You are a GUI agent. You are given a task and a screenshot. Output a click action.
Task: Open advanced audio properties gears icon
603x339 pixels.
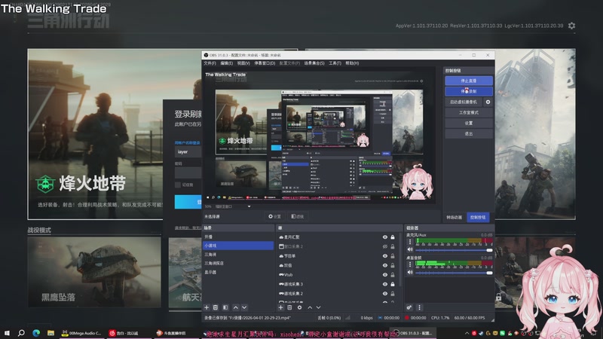[x=409, y=307]
